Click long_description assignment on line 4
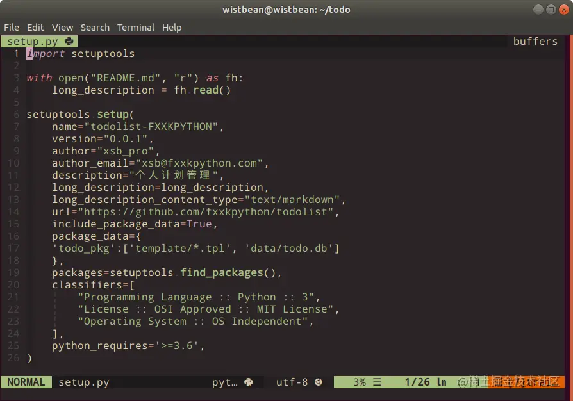The width and height of the screenshot is (573, 401). (141, 90)
